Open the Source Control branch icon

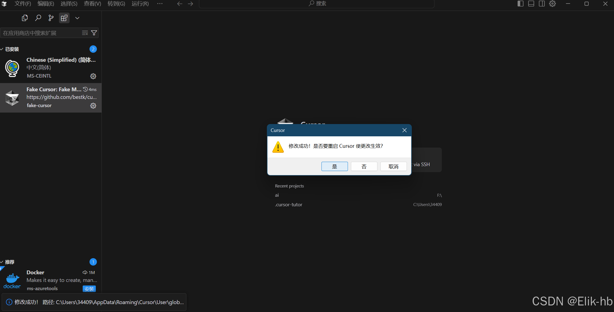(x=51, y=18)
